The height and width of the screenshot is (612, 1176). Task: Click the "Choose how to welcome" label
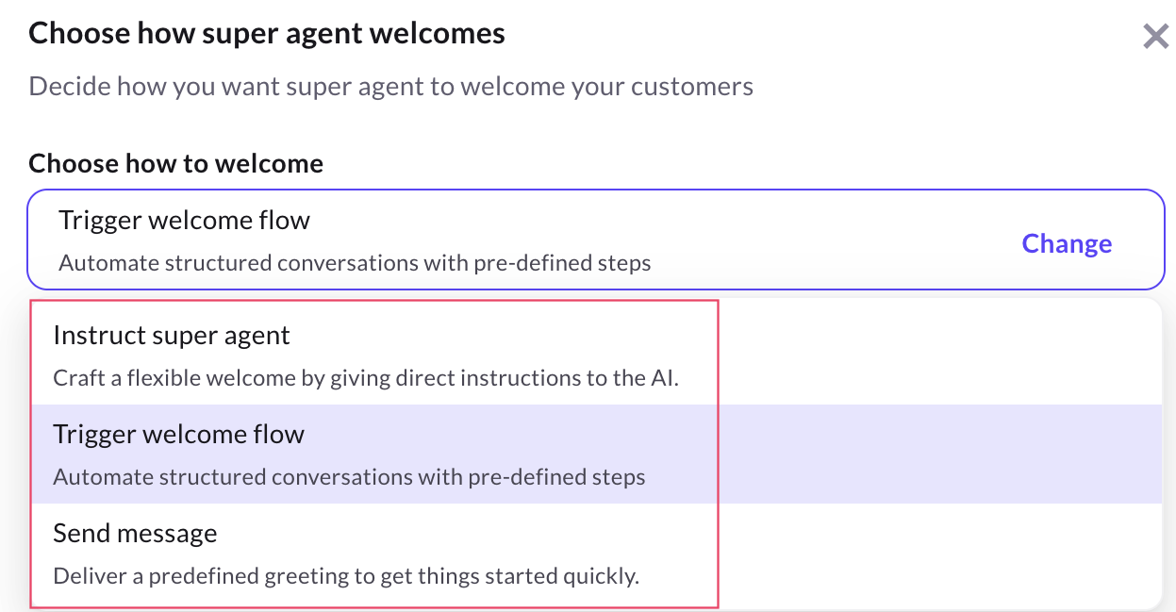[176, 163]
